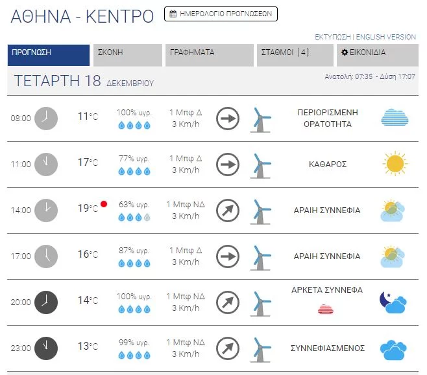Click the overcast cloud icon at 23:00
This screenshot has height=375, width=427.
(x=393, y=348)
